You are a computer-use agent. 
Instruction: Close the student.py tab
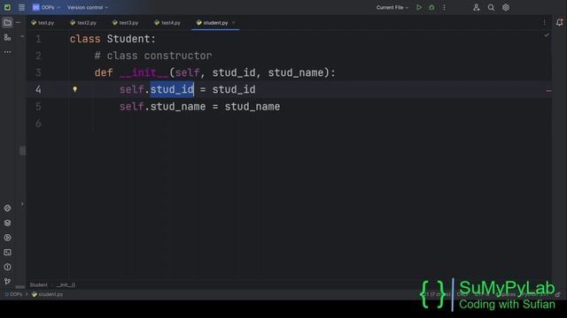(234, 23)
